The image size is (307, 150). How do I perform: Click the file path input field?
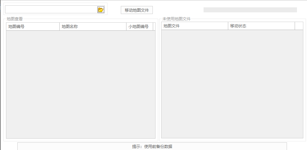pyautogui.click(x=51, y=10)
